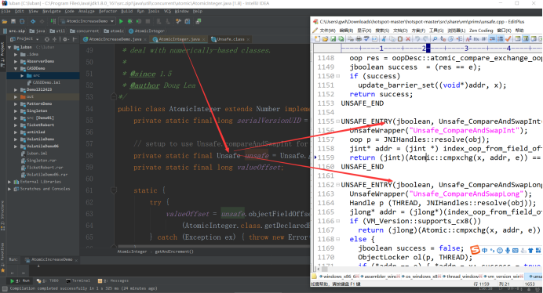Click the Open folder icon in IntelliJ toolbar

coord(5,21)
